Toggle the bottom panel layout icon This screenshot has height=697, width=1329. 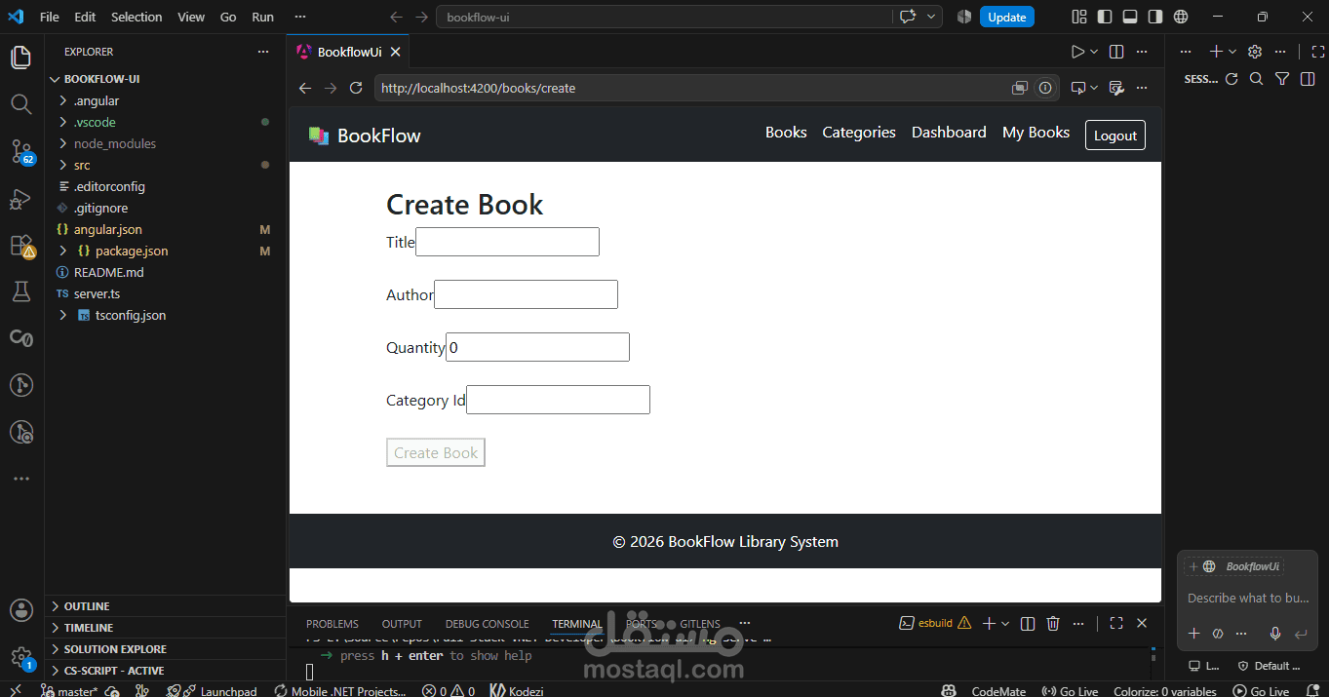[x=1130, y=17]
